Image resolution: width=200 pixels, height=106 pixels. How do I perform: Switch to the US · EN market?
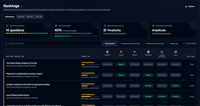21,17
